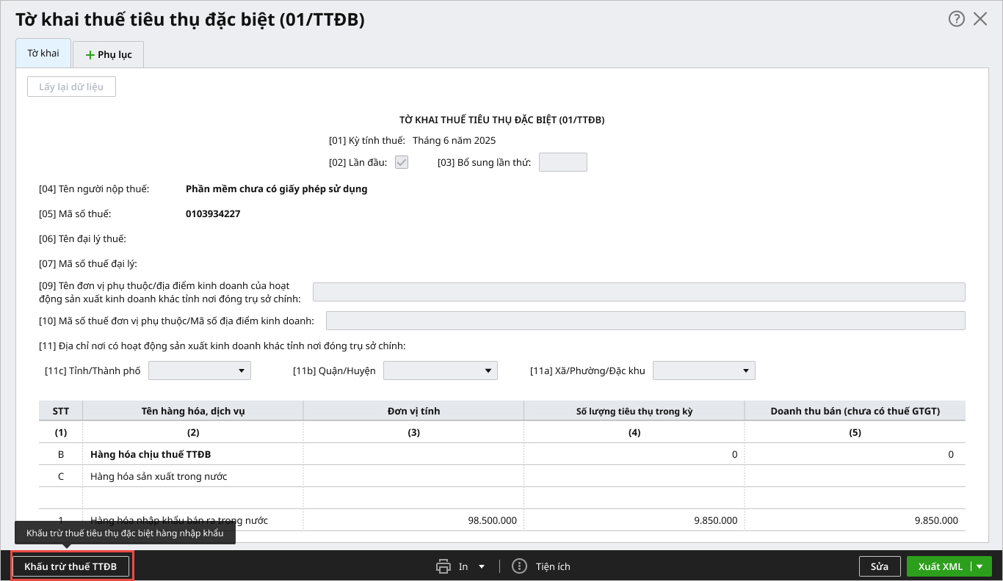Image resolution: width=1003 pixels, height=581 pixels.
Task: Switch to the Tờ khai tab
Action: (x=43, y=54)
